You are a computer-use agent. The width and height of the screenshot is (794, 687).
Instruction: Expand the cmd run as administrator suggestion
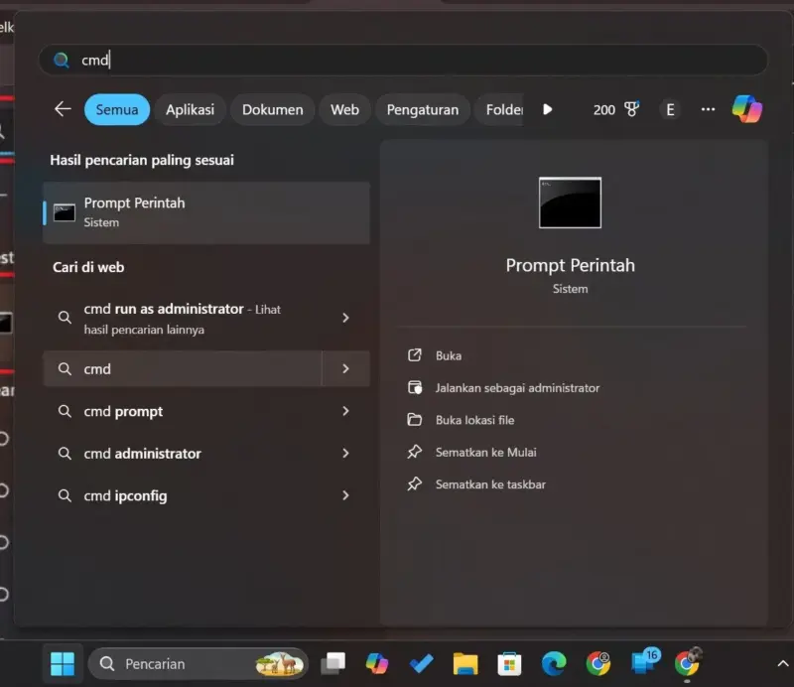pyautogui.click(x=345, y=319)
